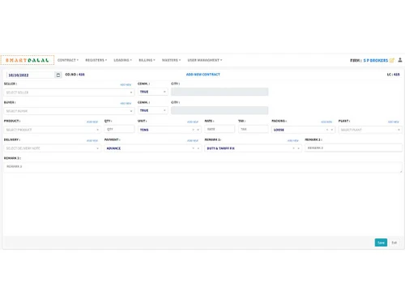Open the buyer Conf. True dropdown
Screen dimensions: 405x304
(x=153, y=110)
